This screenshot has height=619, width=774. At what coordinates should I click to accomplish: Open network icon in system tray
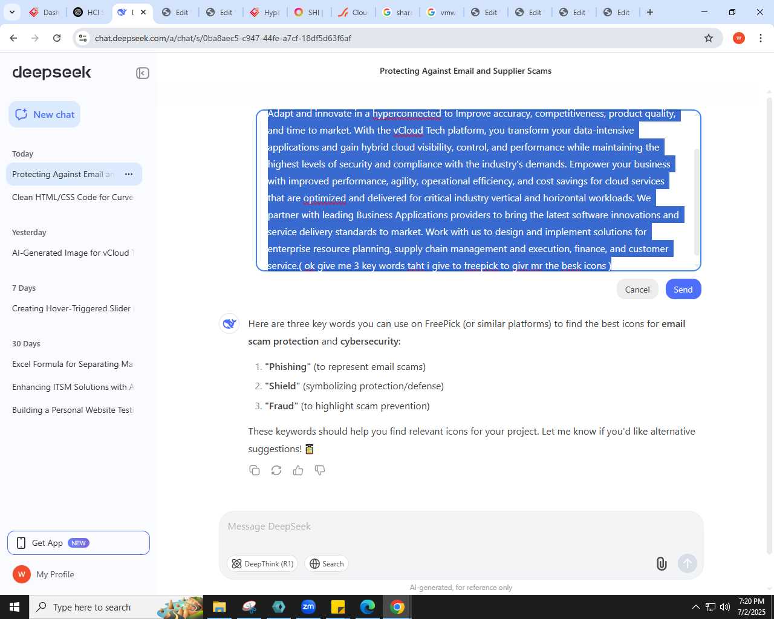pyautogui.click(x=711, y=607)
